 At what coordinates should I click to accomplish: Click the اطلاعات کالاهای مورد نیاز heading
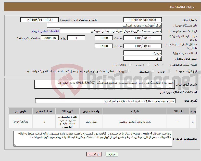click(x=178, y=92)
